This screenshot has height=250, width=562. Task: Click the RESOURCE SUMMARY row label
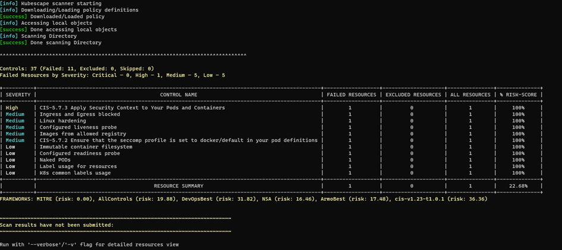178,186
